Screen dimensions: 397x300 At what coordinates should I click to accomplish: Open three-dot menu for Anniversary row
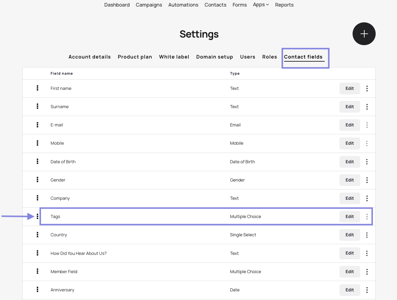367,290
